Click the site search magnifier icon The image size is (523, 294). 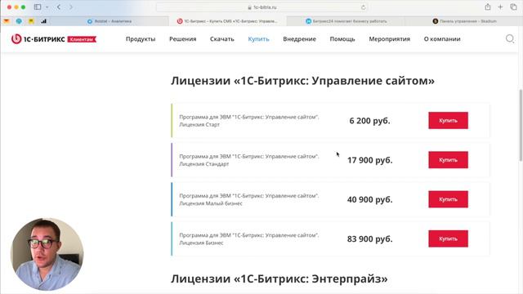pos(510,39)
